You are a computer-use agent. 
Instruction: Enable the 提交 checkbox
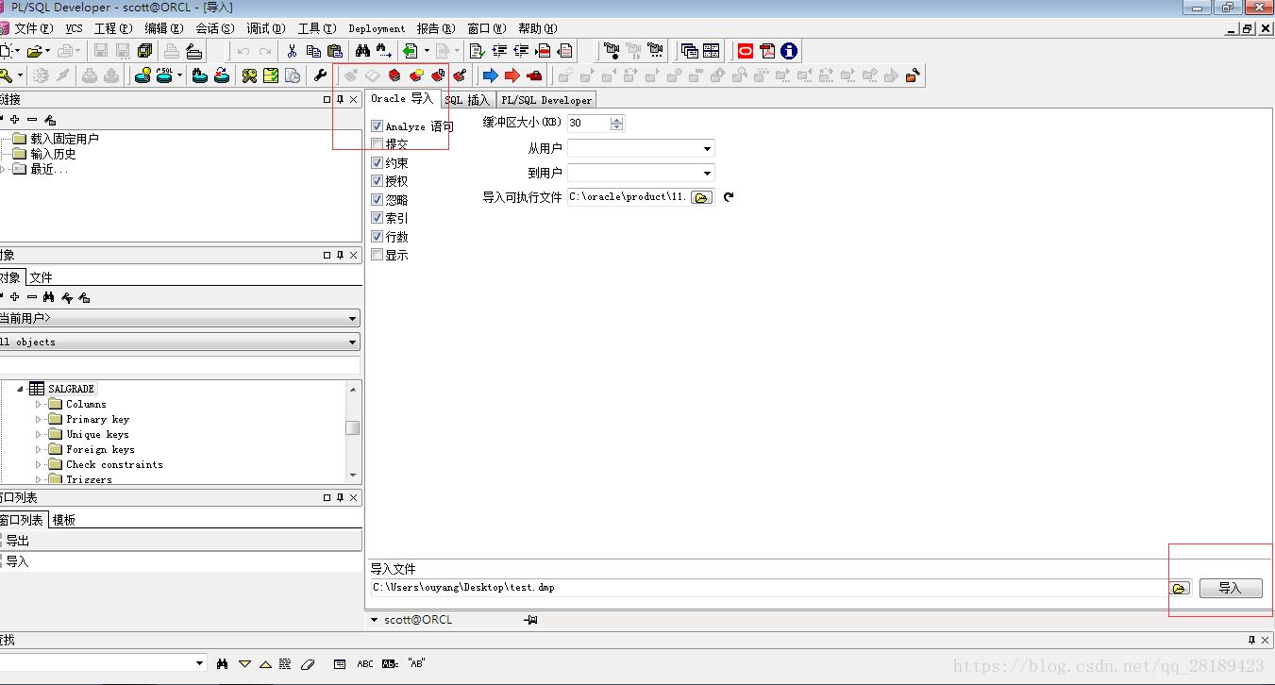point(377,143)
